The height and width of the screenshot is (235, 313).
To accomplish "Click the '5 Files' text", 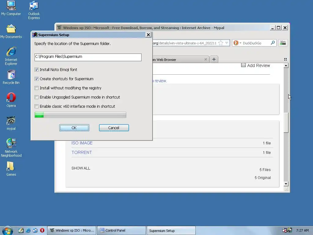I will point(265,170).
